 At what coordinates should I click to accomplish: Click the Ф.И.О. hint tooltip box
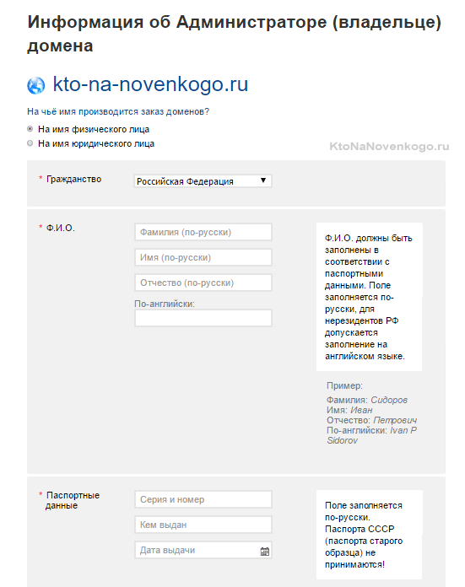pos(369,297)
